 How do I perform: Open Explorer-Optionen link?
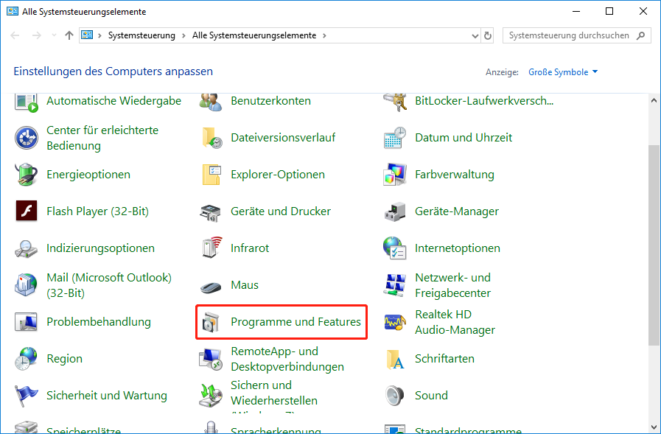[278, 175]
